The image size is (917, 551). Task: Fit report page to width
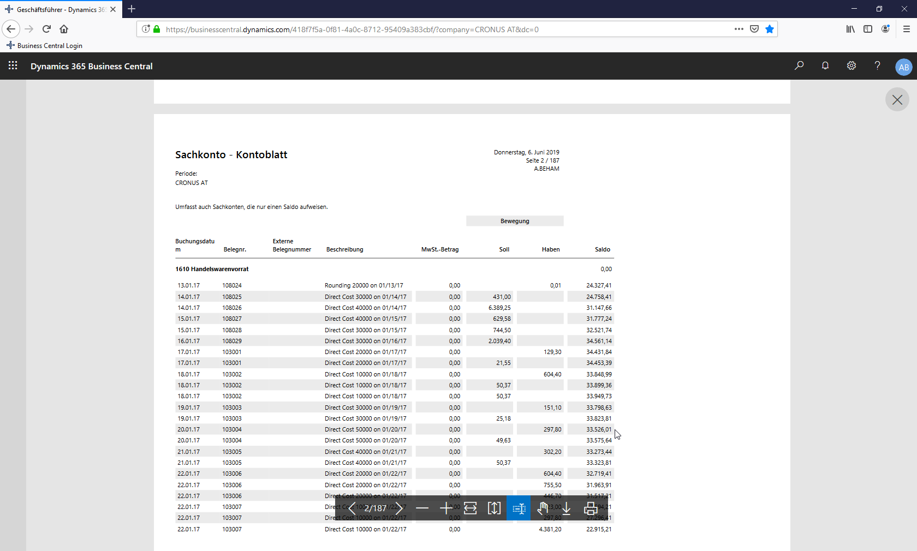pos(470,508)
